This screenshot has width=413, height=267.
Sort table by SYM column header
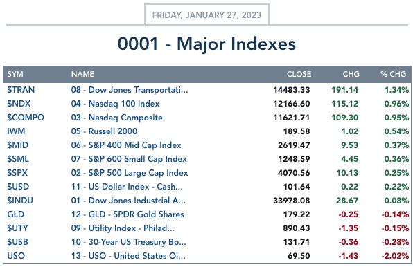pyautogui.click(x=15, y=74)
